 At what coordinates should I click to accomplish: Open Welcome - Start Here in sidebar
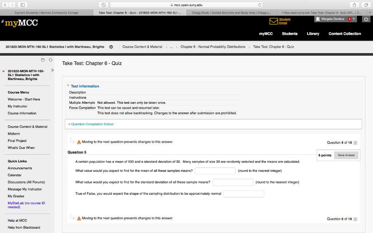pyautogui.click(x=24, y=99)
